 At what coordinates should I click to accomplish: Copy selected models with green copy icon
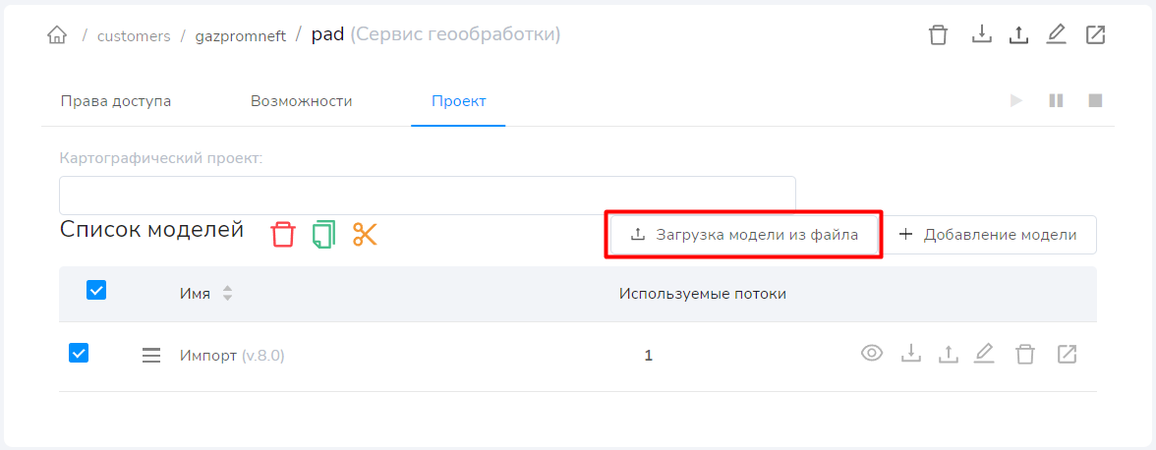click(x=323, y=235)
